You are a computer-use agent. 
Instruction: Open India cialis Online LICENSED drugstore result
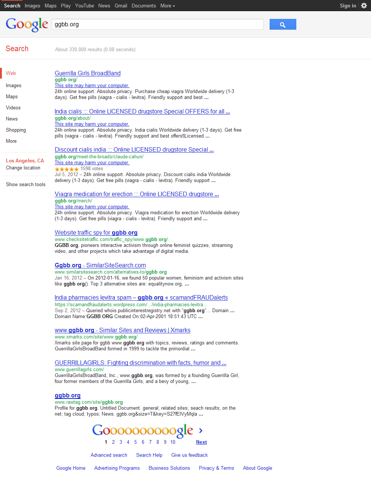click(142, 112)
